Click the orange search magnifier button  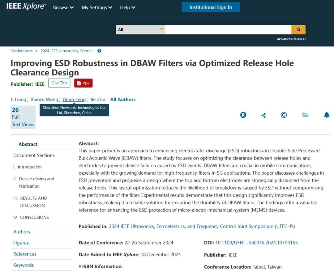(298, 29)
